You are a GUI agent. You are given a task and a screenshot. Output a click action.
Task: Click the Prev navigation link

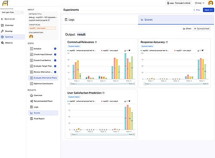(197, 10)
